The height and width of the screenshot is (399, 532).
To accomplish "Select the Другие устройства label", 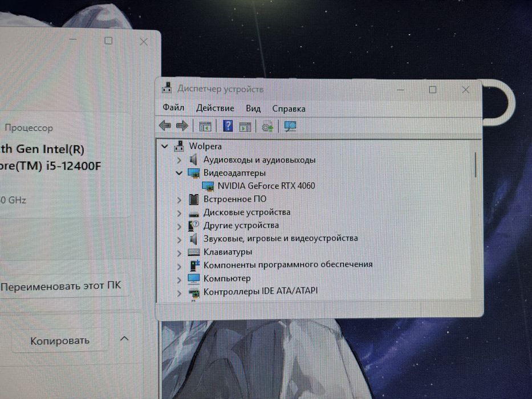I will [x=241, y=226].
